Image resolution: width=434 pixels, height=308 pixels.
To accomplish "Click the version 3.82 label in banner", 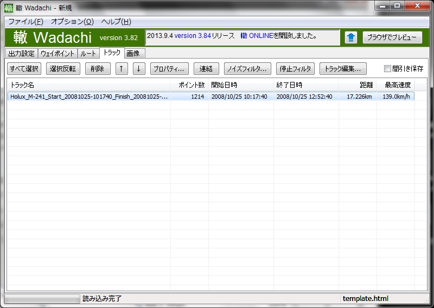I will [x=118, y=37].
